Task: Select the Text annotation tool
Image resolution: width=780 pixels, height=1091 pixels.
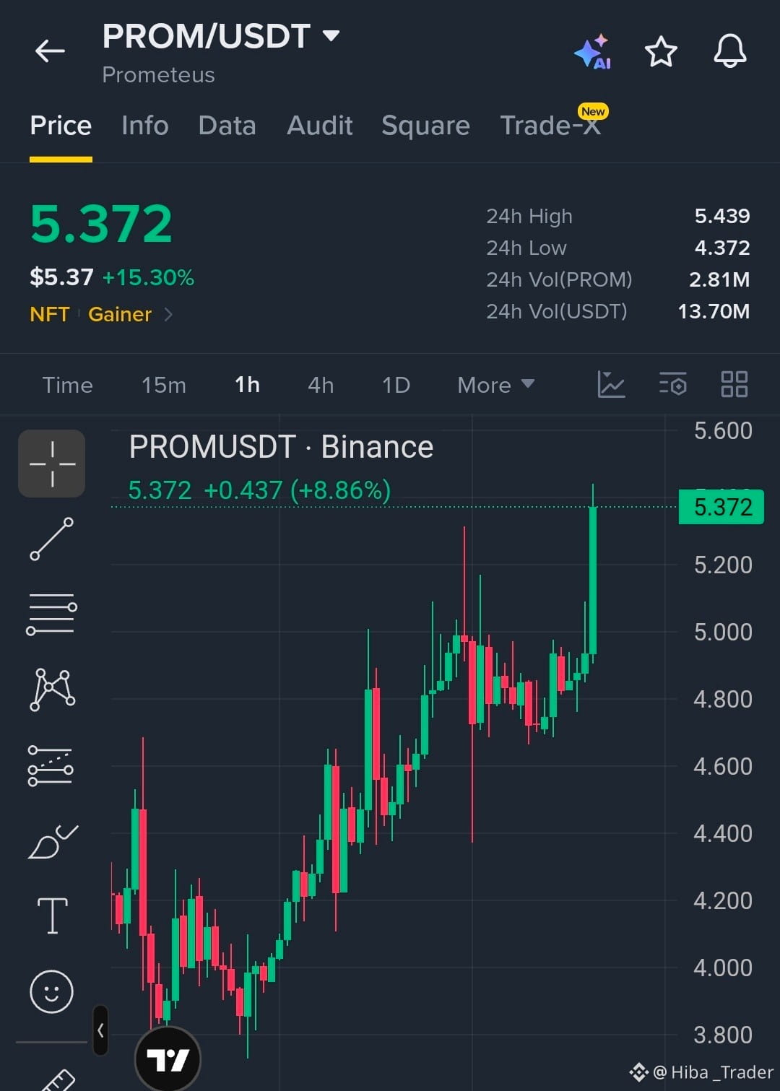Action: [x=52, y=916]
